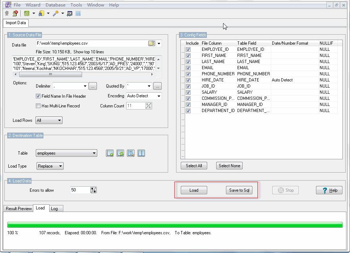Uncheck the EMPLOYEE_ID include checkbox
The height and width of the screenshot is (253, 350).
(x=188, y=49)
